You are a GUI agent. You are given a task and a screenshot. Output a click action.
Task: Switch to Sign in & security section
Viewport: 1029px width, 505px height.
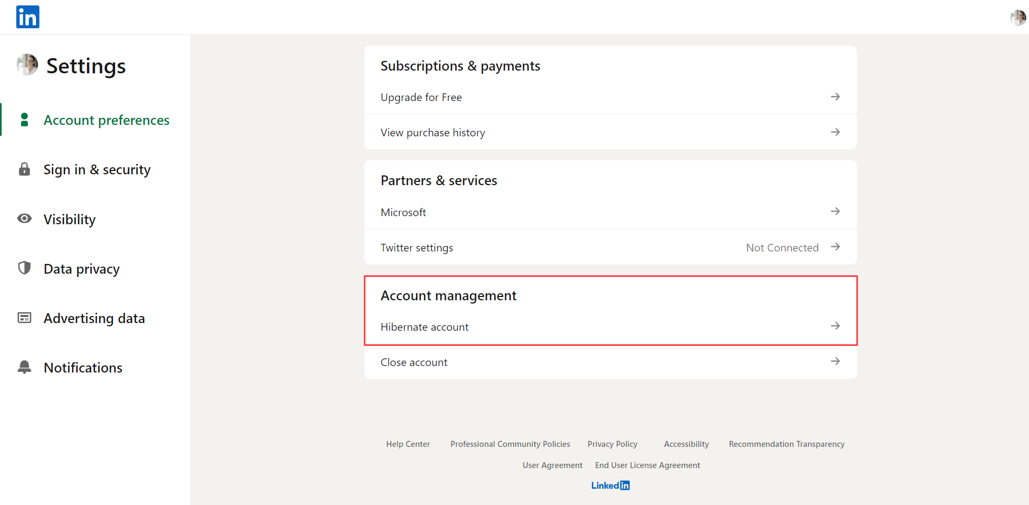click(97, 169)
